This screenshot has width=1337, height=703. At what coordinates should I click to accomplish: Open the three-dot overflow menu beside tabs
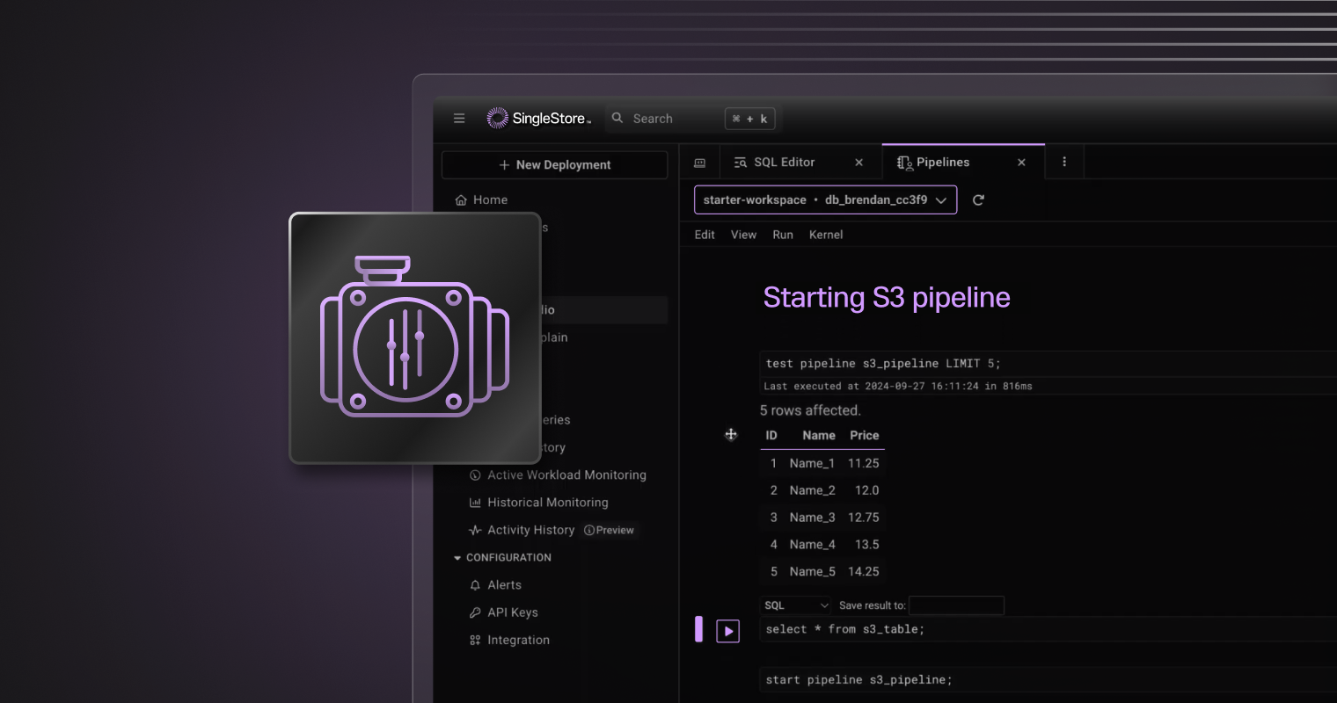pyautogui.click(x=1063, y=162)
